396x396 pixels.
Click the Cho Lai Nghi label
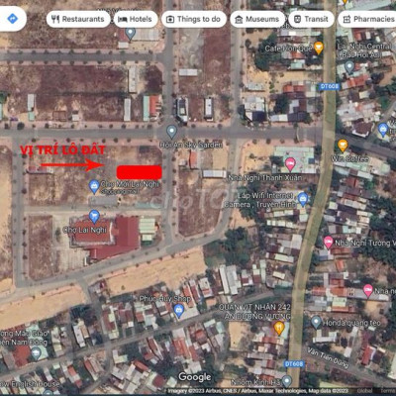84,230
